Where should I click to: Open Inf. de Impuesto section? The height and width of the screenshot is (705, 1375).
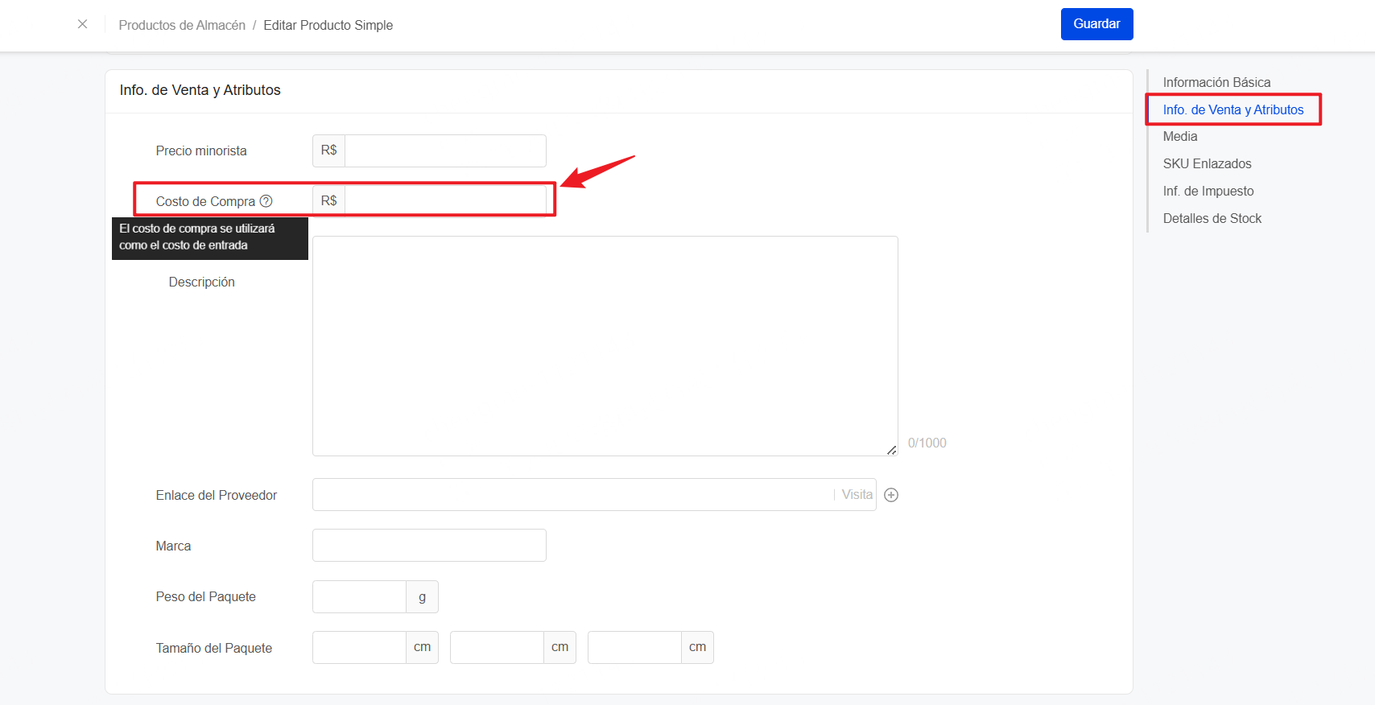coord(1208,192)
